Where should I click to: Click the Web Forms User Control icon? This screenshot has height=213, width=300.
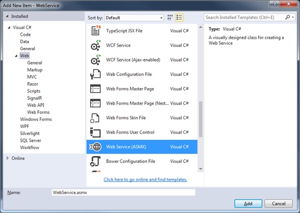[95, 132]
